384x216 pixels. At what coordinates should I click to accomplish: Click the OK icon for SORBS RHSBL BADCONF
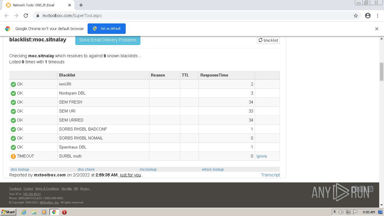click(x=13, y=129)
